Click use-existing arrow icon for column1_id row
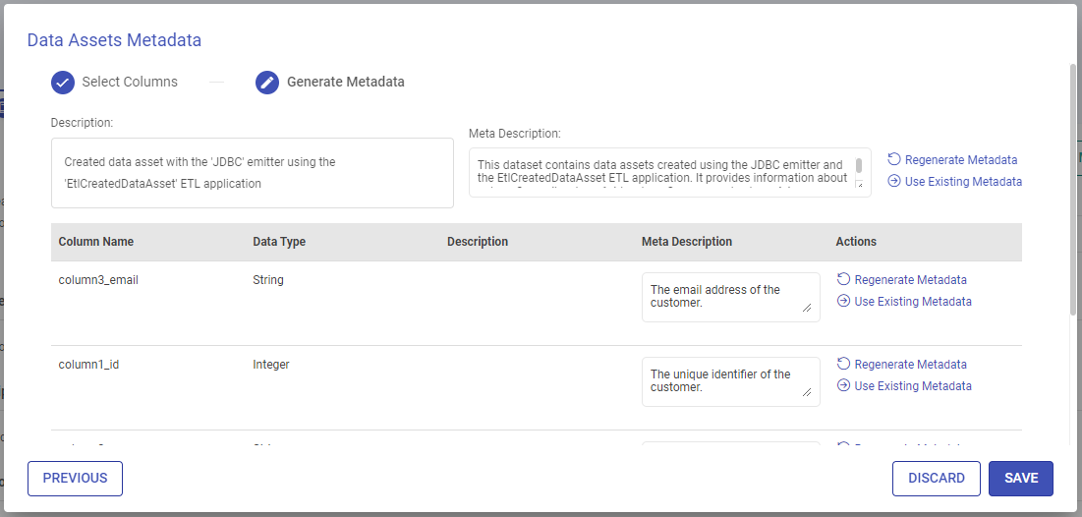This screenshot has height=517, width=1082. coord(843,386)
